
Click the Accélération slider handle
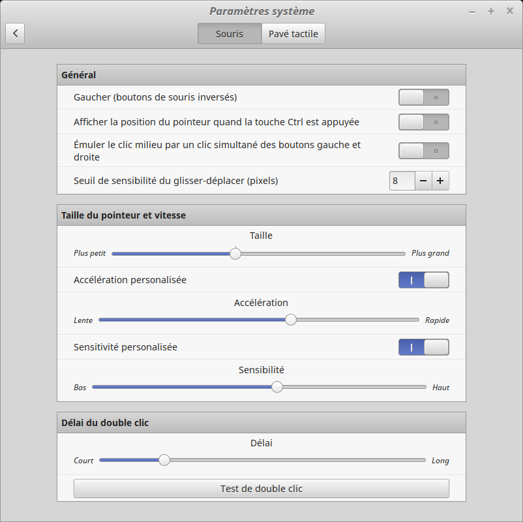(291, 320)
